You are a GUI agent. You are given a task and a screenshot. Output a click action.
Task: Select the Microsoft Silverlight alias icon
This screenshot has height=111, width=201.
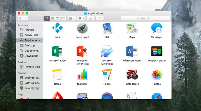pyautogui.click(x=107, y=51)
